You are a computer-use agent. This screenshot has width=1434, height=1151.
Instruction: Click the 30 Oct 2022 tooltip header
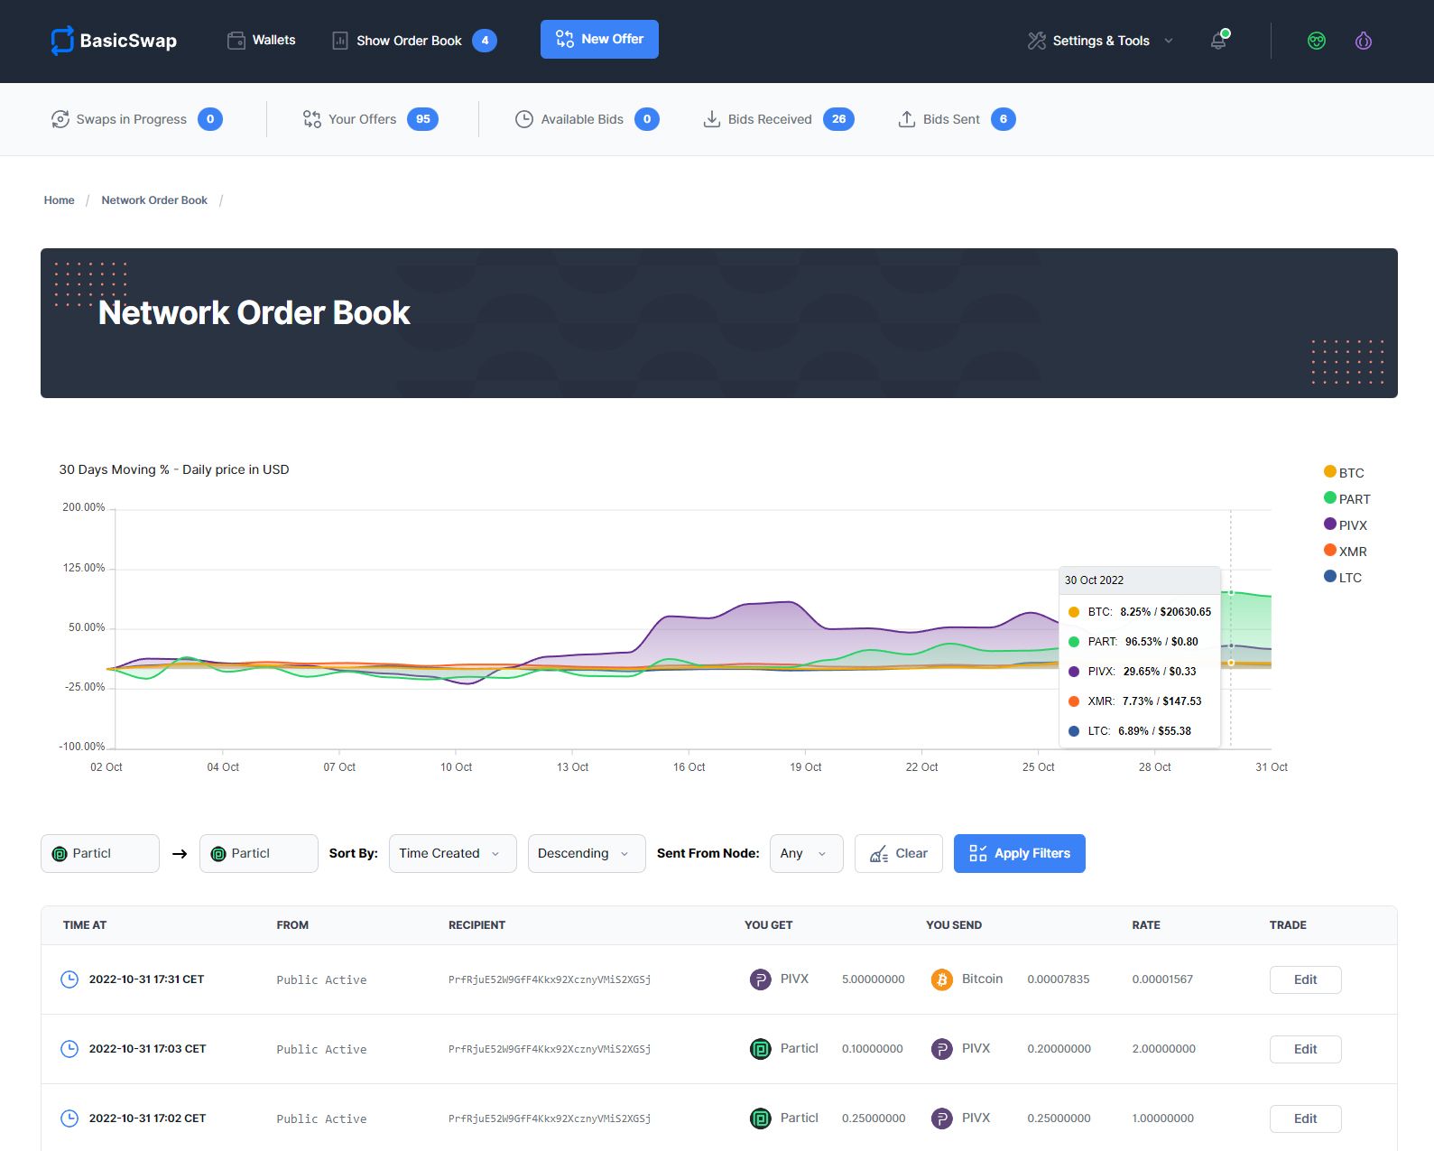(1140, 580)
